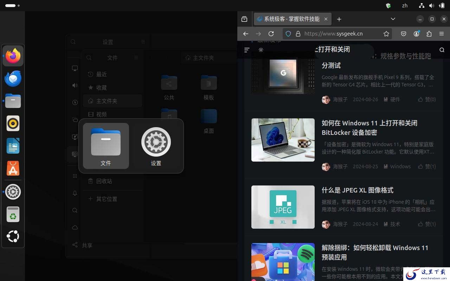Open 其它位置 in the Files sidebar

112,199
